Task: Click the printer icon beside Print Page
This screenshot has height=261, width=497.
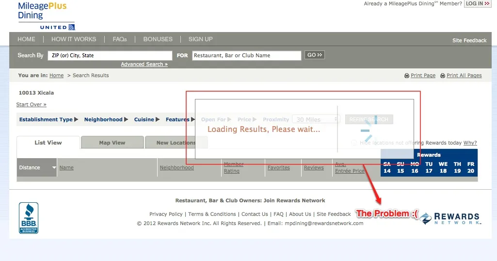Action: click(x=407, y=76)
